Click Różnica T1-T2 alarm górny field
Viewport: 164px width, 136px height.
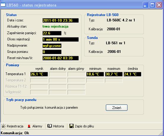[76, 86]
